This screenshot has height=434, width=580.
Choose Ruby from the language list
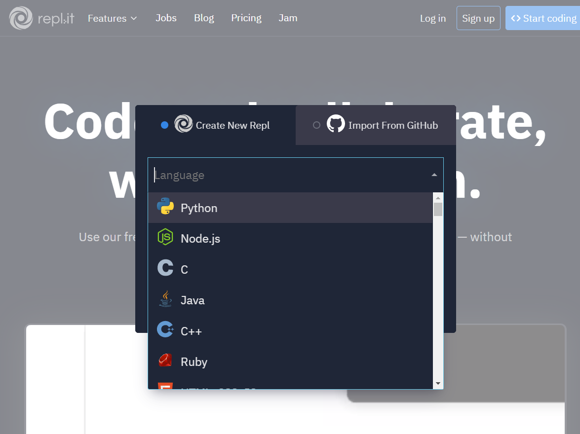(290, 362)
